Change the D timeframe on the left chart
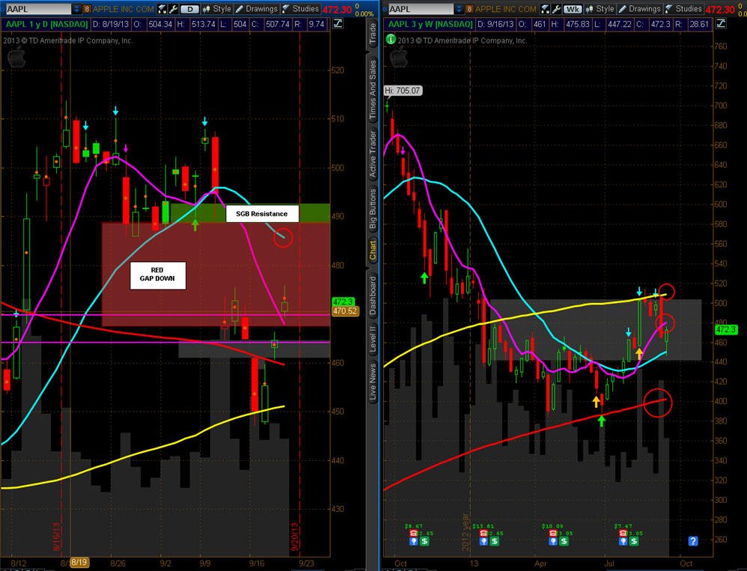Viewport: 747px width, 571px height. 190,9
